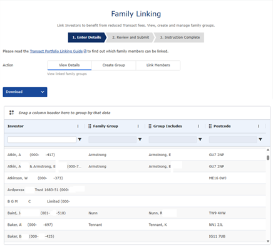Select the Link Members action tab

(x=158, y=65)
